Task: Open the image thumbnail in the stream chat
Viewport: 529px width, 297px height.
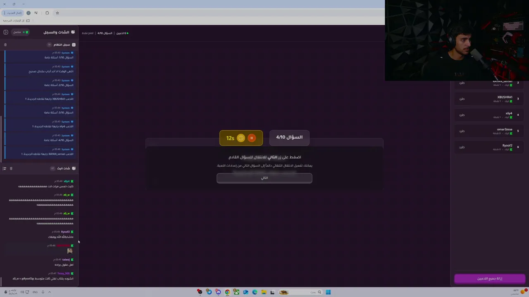Action: point(70,251)
